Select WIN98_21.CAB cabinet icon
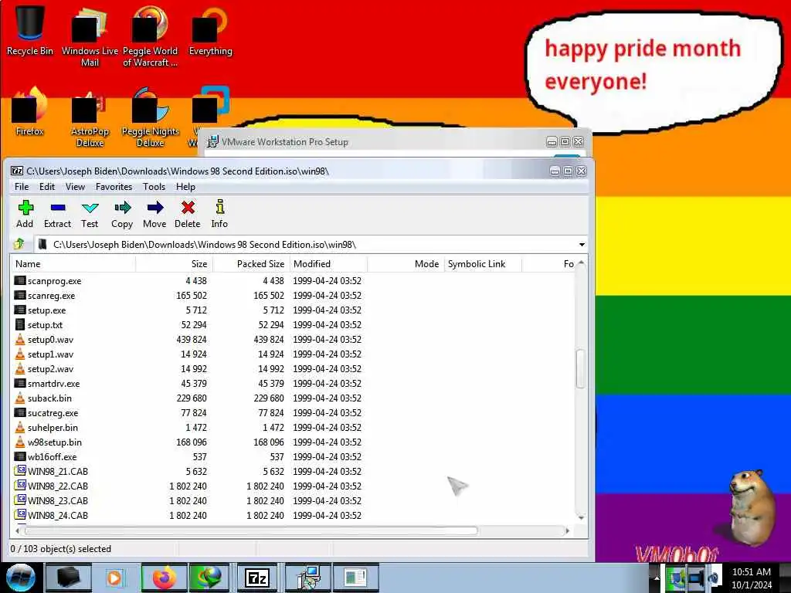The image size is (791, 593). coord(20,471)
